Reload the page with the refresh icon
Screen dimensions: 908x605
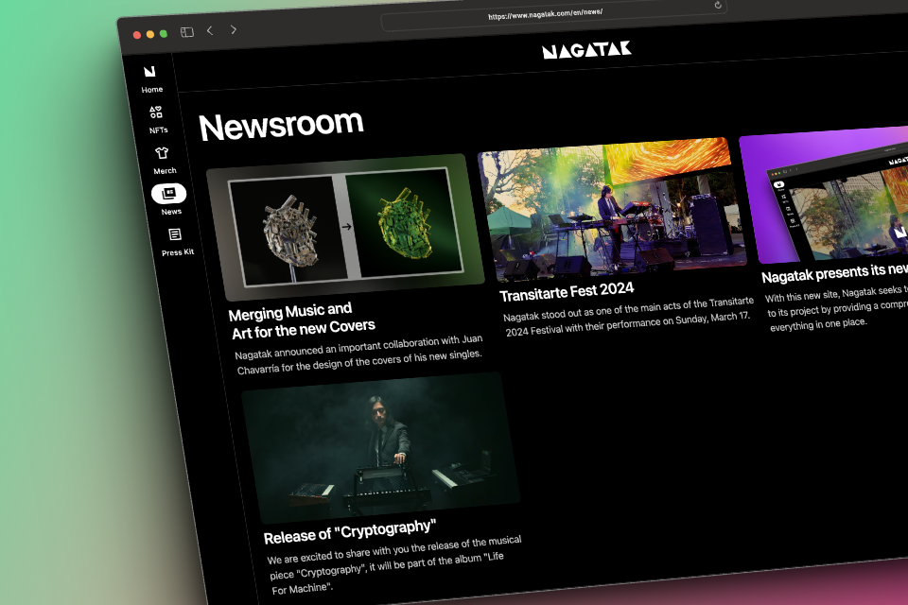(718, 6)
